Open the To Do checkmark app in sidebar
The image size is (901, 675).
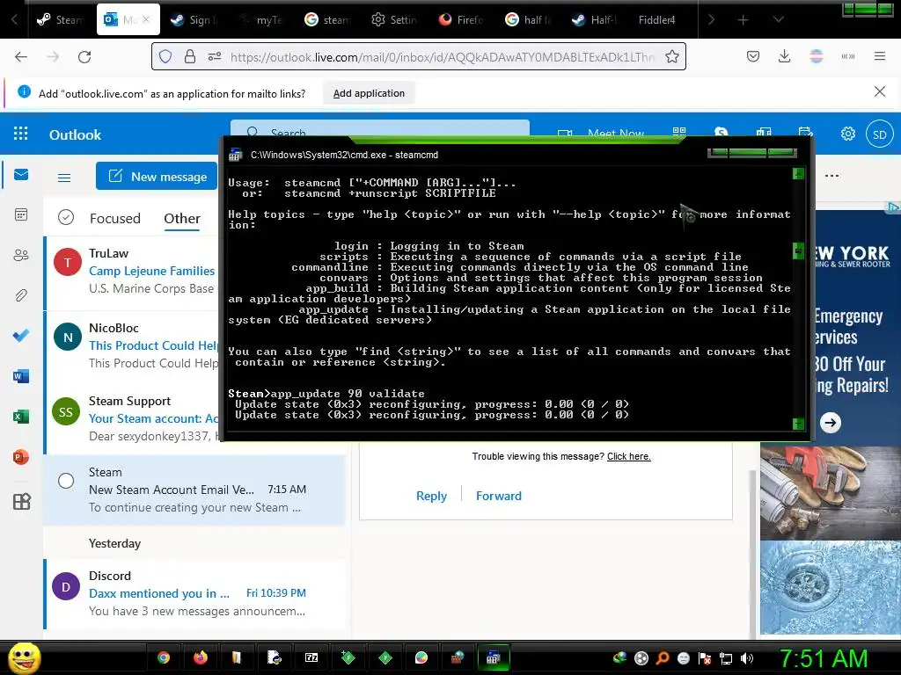pos(21,335)
